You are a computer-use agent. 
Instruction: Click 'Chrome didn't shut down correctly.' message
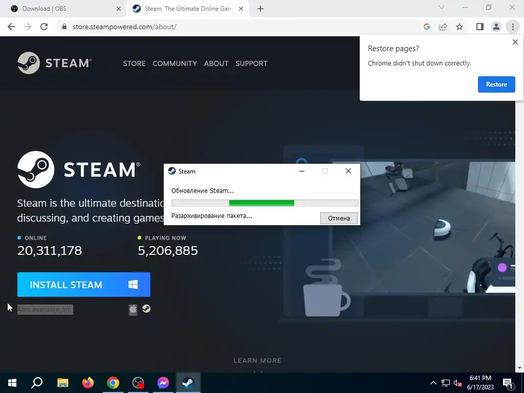click(x=420, y=63)
